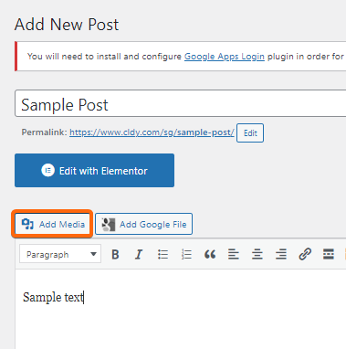Align text center
This screenshot has width=346, height=349.
(257, 254)
